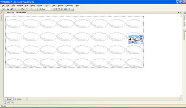Click the Paste clipboard icon

22,9
